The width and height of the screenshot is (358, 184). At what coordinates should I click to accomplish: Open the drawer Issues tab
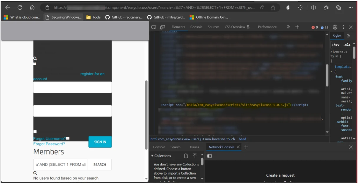195,147
